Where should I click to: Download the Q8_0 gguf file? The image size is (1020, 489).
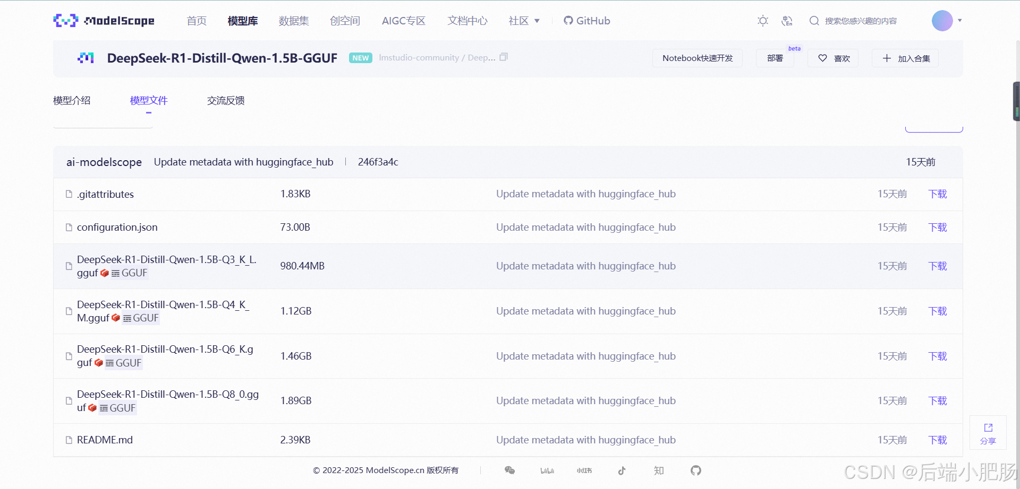click(938, 401)
